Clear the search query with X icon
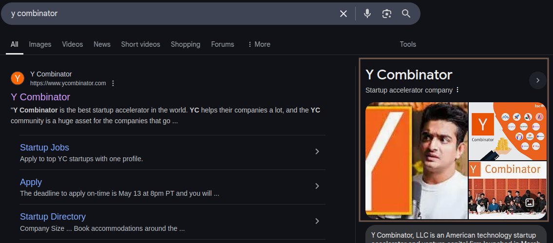 coord(343,14)
